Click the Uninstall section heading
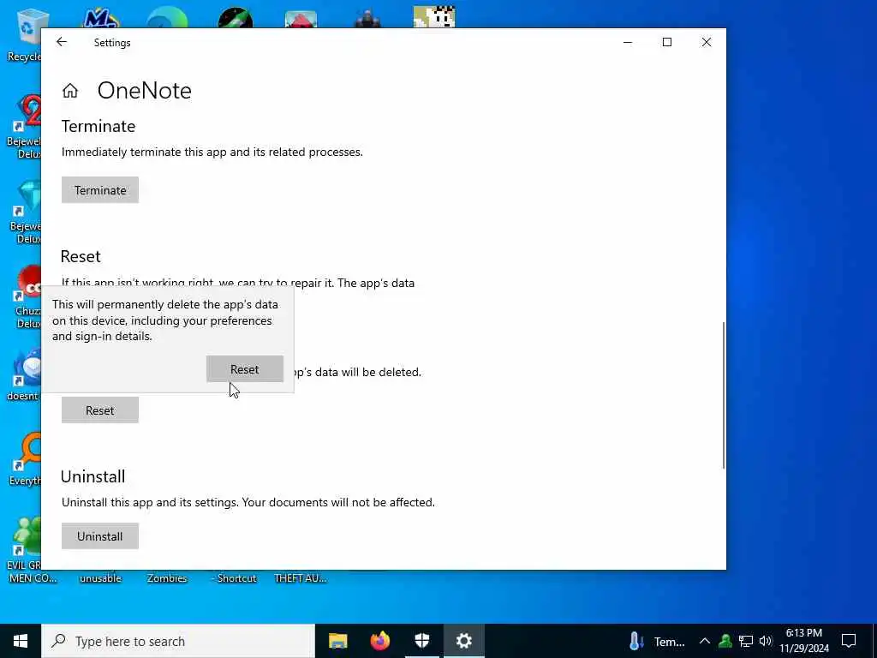The image size is (877, 658). (x=92, y=476)
